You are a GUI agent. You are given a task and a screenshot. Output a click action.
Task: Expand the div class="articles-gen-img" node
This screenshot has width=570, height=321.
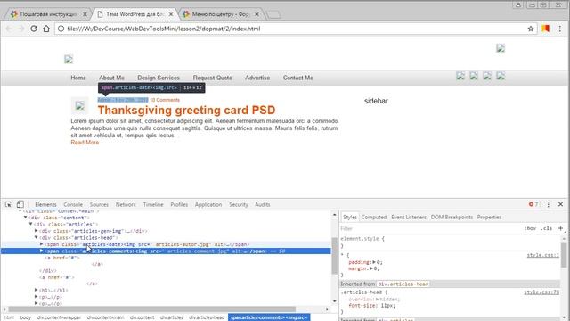click(x=36, y=231)
